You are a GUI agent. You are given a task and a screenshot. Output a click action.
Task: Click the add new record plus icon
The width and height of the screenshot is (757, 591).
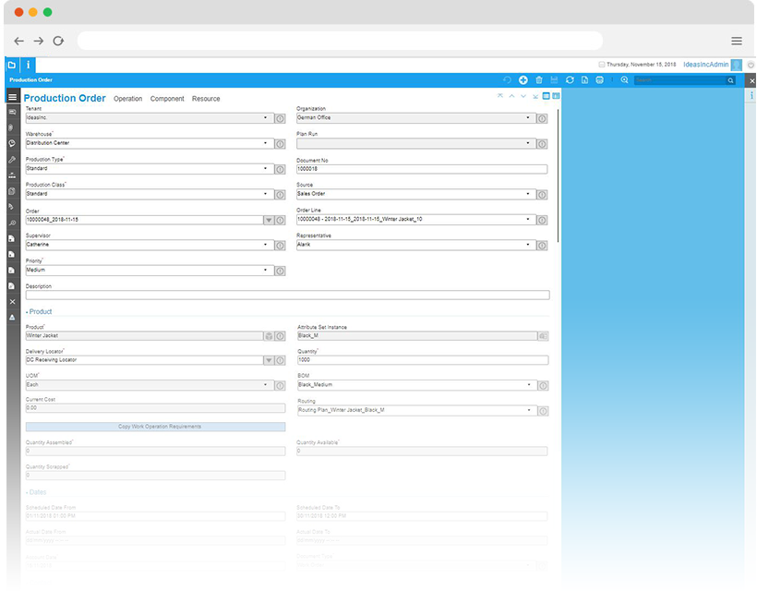point(523,80)
